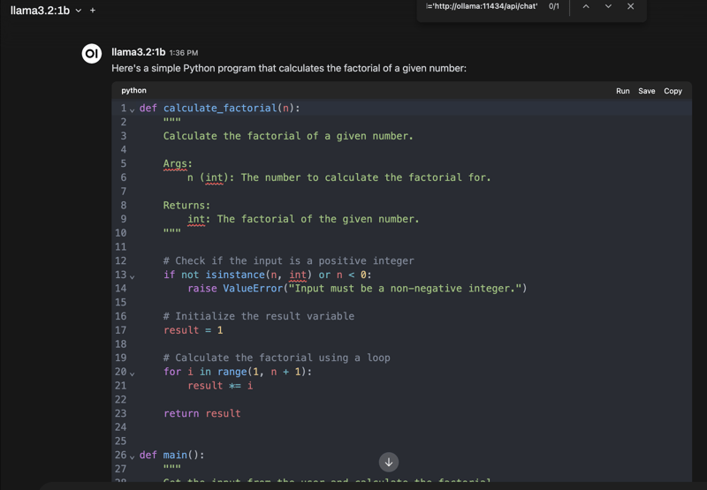Screen dimensions: 707x490
Task: Jump to bottom with the down-arrow button
Action: [388, 462]
